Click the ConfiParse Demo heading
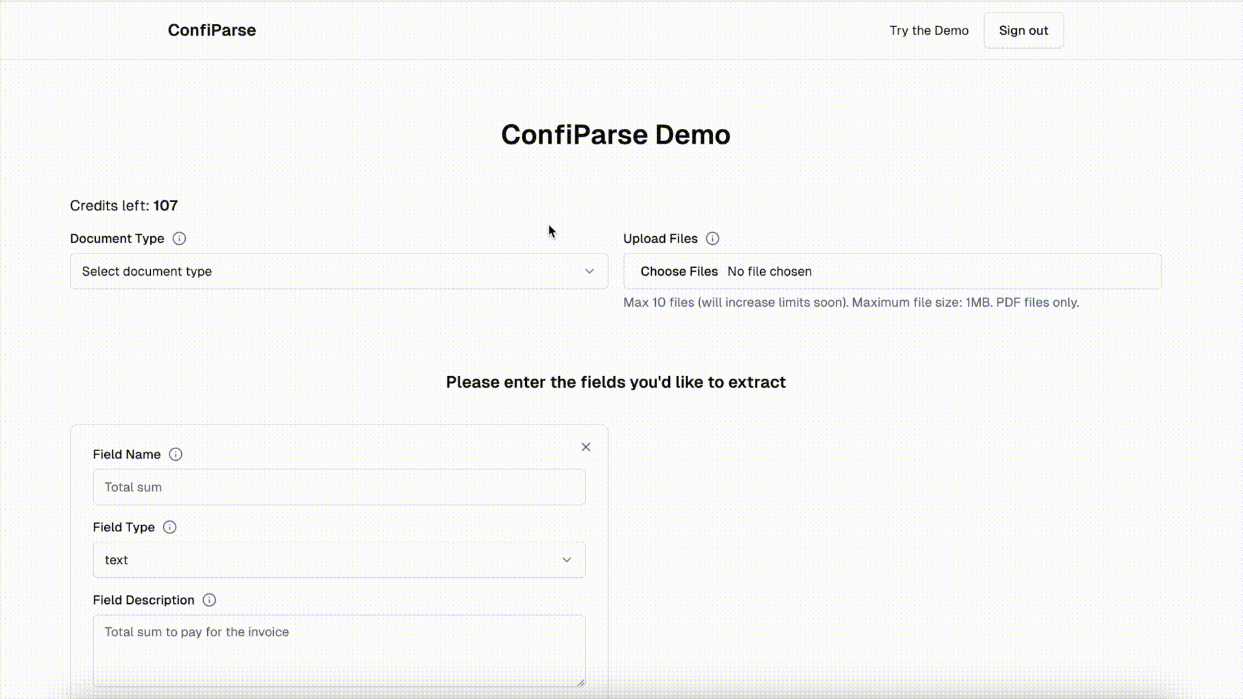 616,135
